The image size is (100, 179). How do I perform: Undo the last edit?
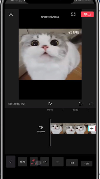point(81,104)
